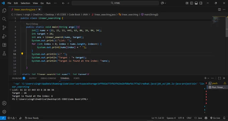Click the lightbulb code action icon
Image resolution: width=228 pixels, height=121 pixels.
coord(22,54)
